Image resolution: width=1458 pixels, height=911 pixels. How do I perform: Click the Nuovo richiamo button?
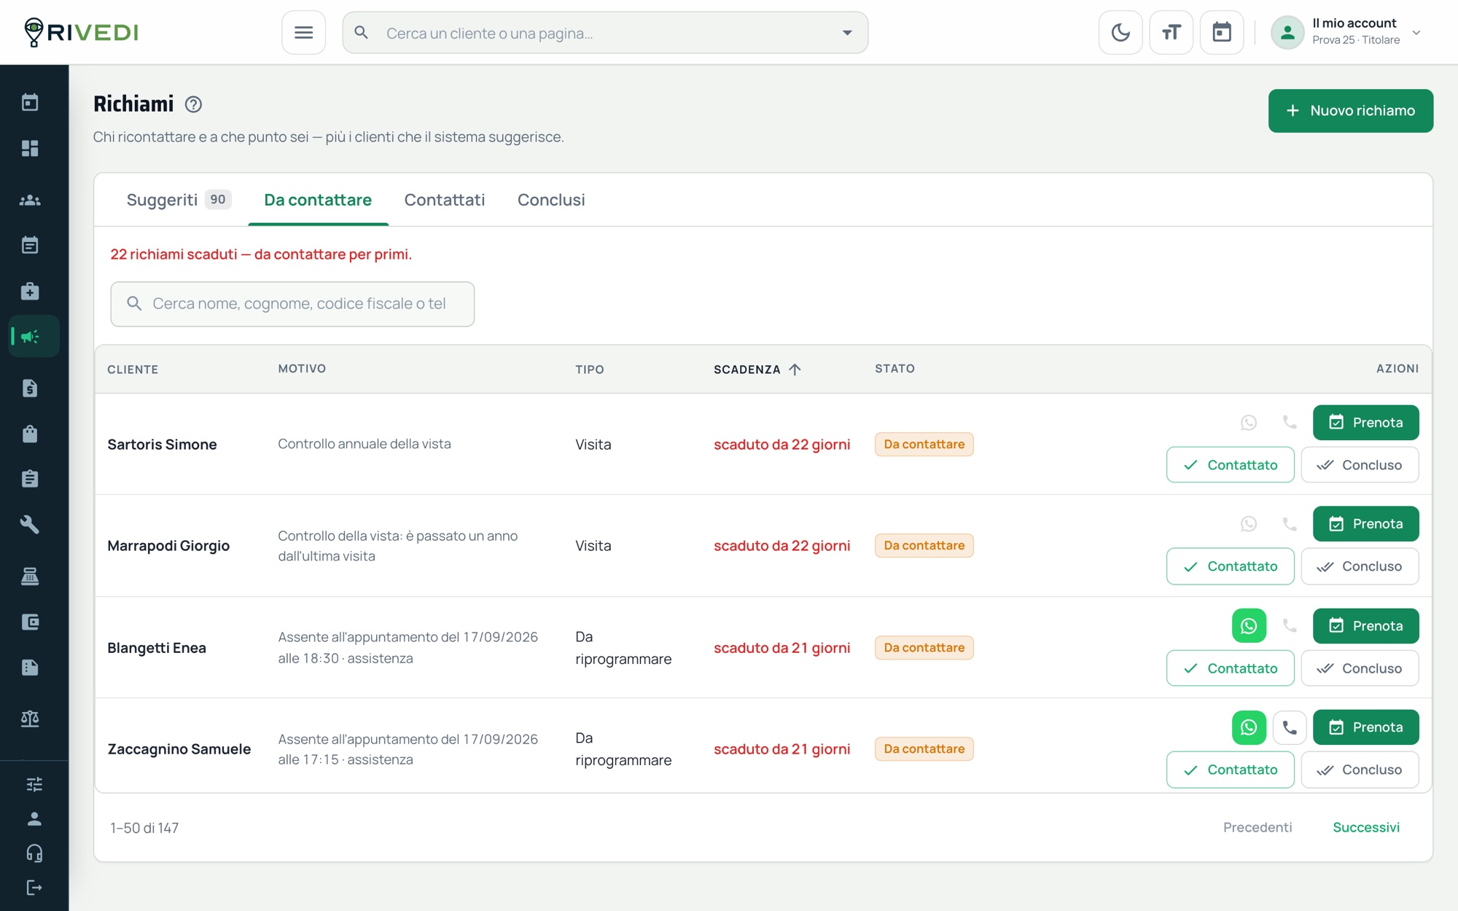[x=1351, y=111]
